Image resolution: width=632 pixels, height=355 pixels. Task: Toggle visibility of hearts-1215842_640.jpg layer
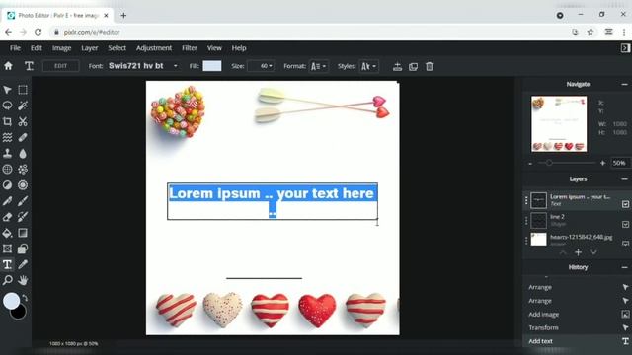point(625,244)
